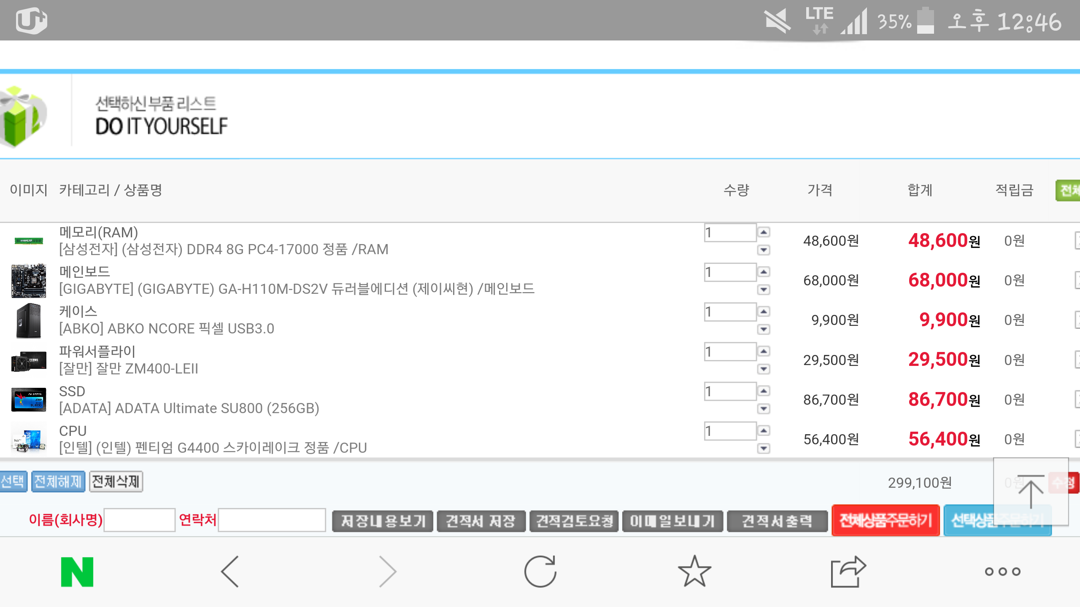Increase the SSD quantity with the up arrow
The width and height of the screenshot is (1080, 607).
tap(764, 391)
